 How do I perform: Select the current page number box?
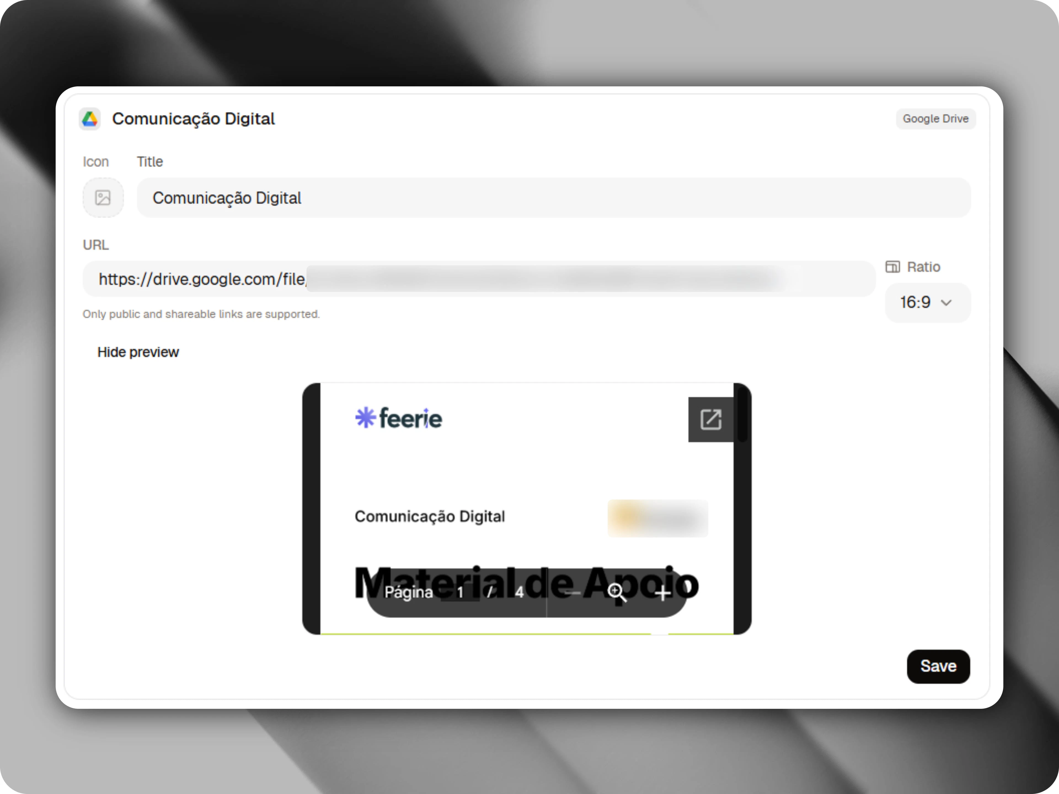coord(460,592)
